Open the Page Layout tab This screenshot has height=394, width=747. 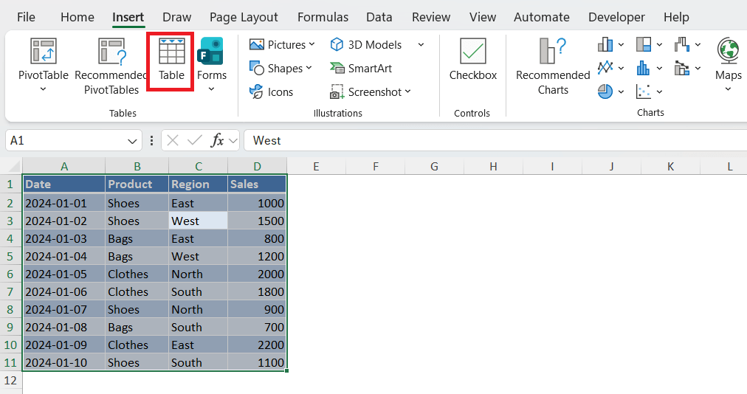tap(244, 17)
